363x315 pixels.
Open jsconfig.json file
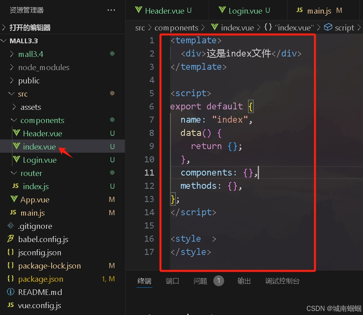62,252
